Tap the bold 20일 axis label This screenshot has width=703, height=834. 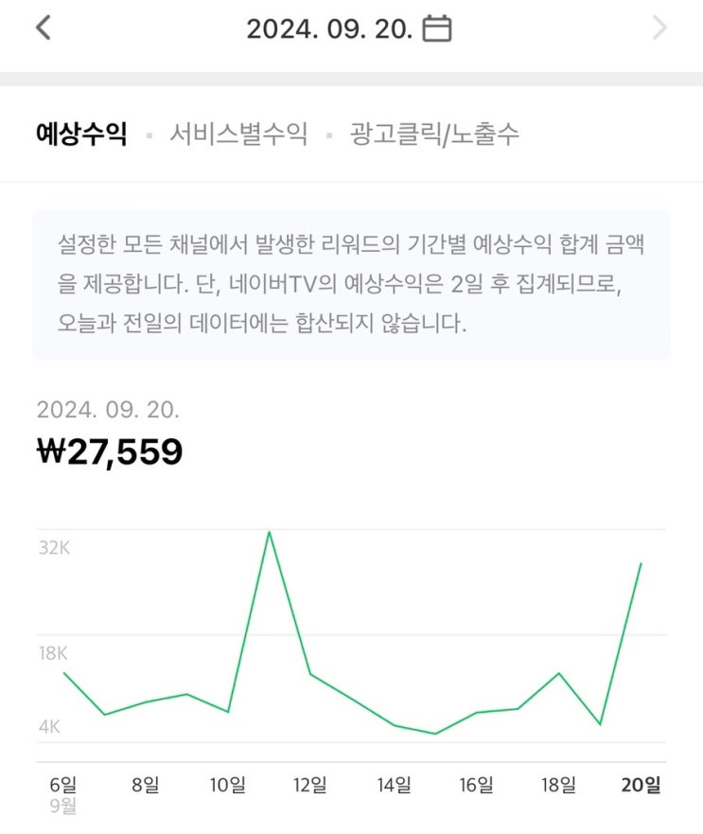pyautogui.click(x=641, y=785)
